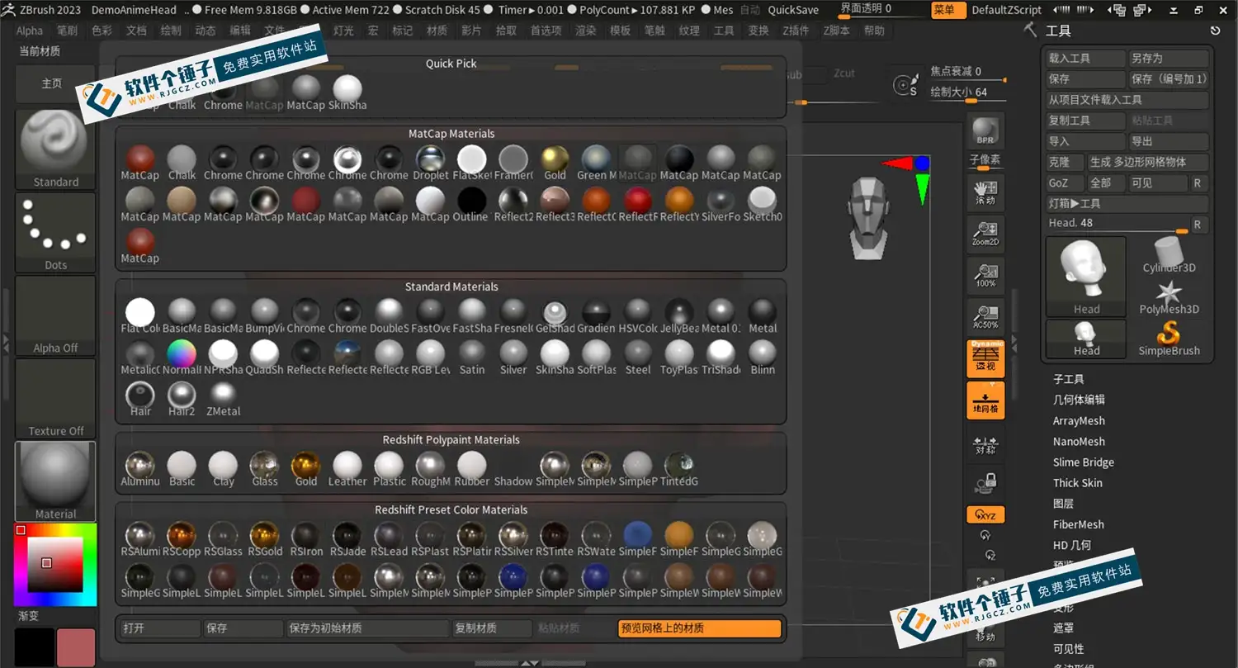Screen dimensions: 1238x668
Task: Choose the Droplet MatCap material
Action: (430, 163)
